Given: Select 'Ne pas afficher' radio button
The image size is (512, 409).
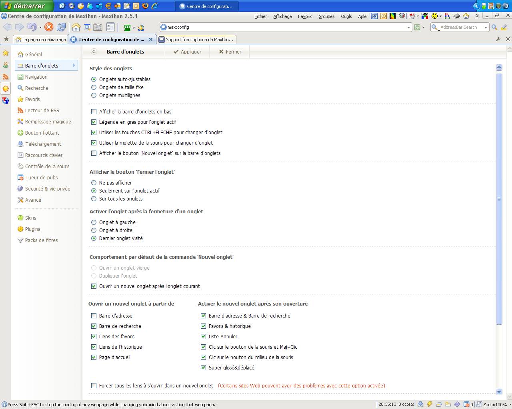Looking at the screenshot, I should [x=94, y=183].
